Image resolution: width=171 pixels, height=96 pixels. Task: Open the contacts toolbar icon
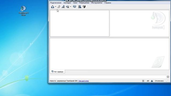(80, 7)
